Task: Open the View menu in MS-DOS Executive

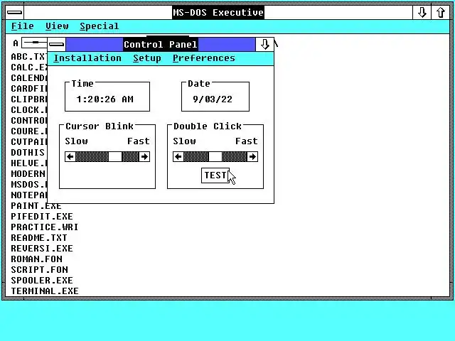Action: [x=57, y=26]
